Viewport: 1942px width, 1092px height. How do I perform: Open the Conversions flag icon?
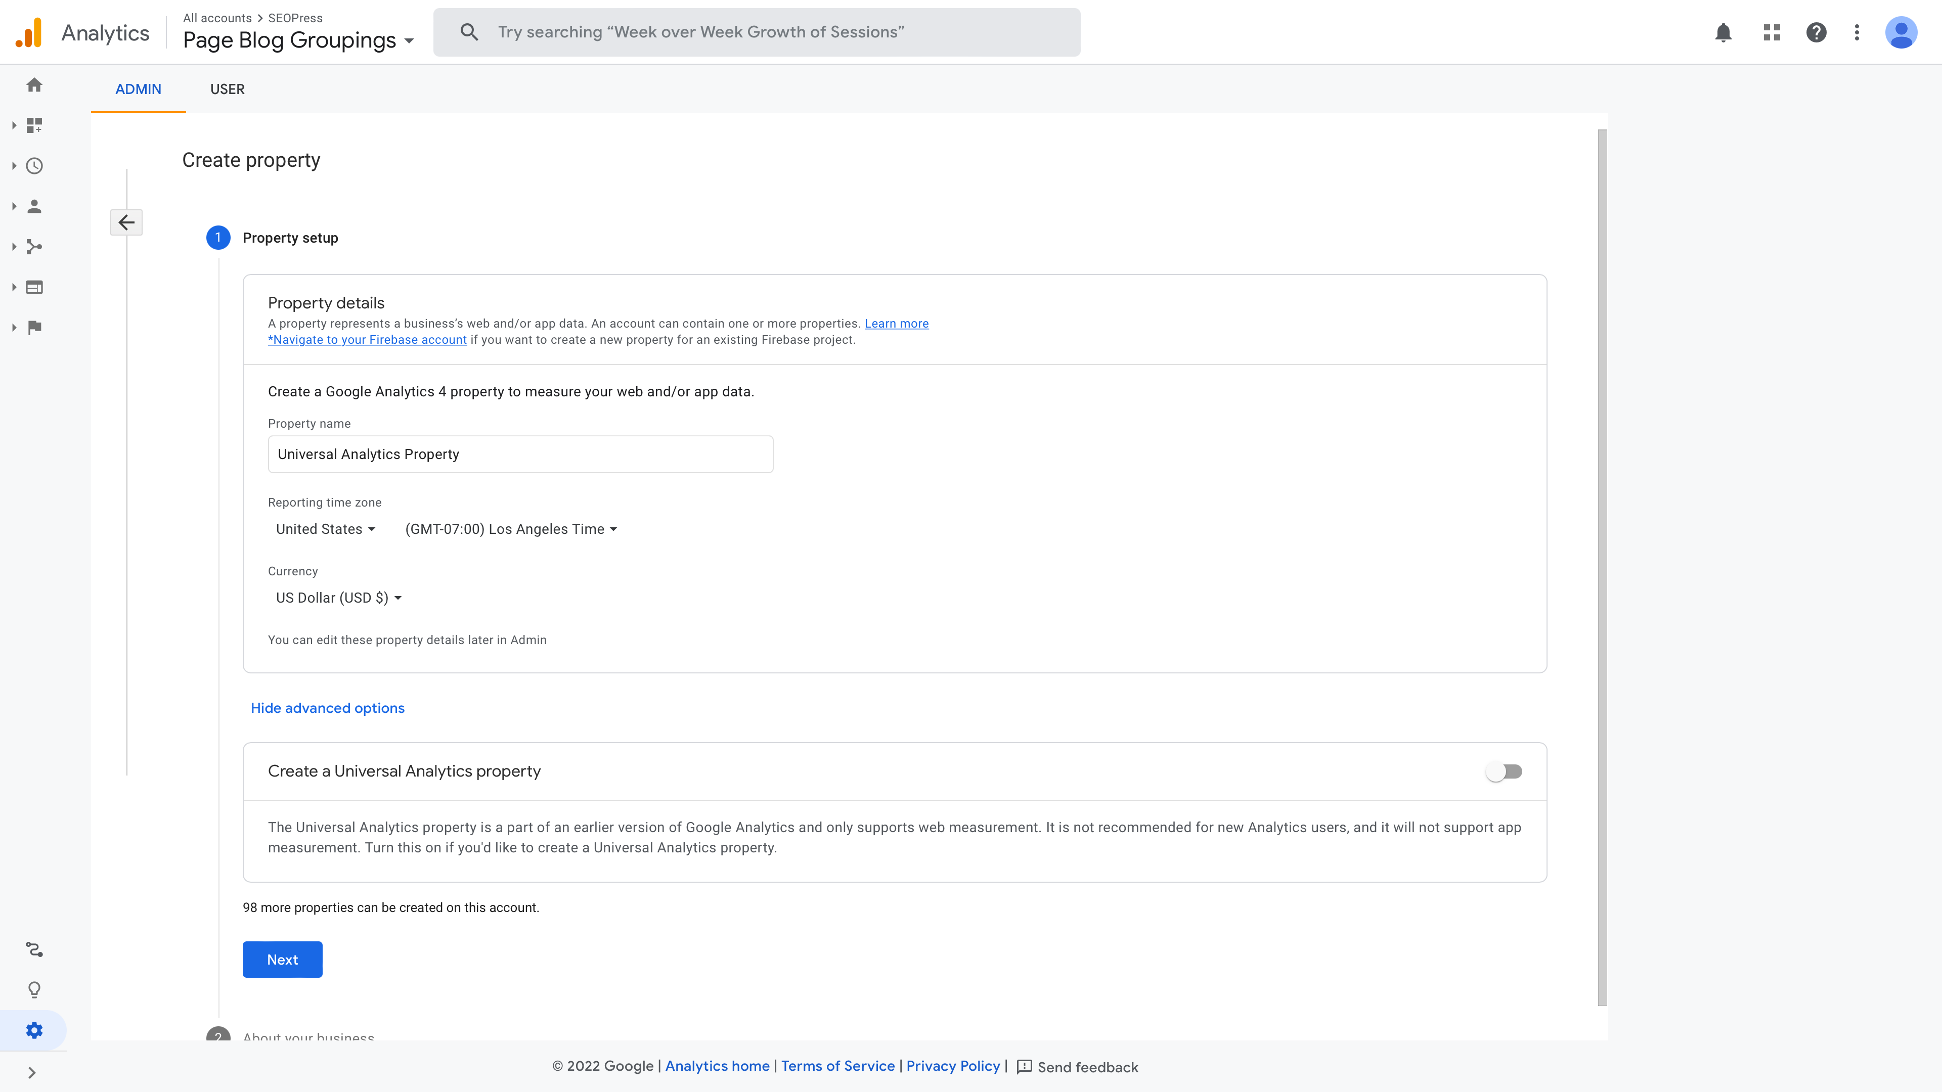(x=34, y=328)
